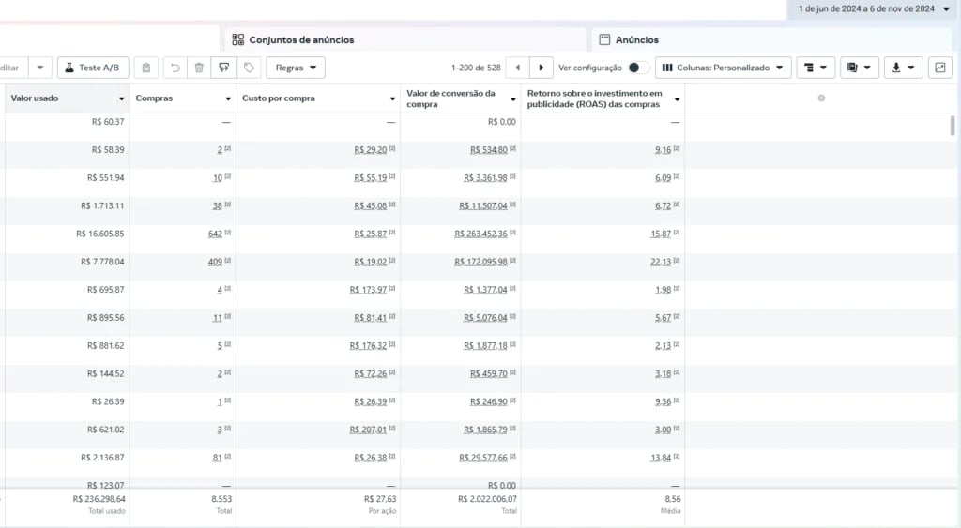
Task: Click purchases value 81
Action: click(x=218, y=458)
